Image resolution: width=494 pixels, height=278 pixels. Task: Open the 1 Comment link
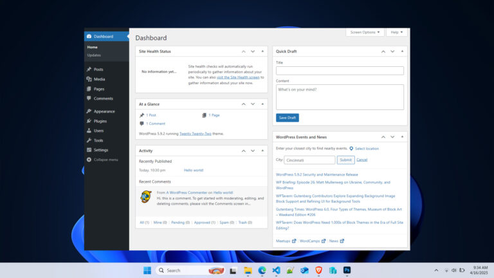coord(155,124)
